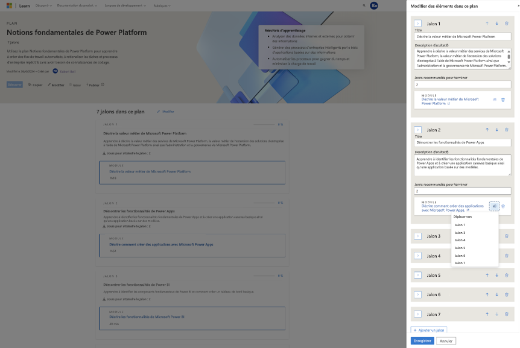Move Jalon 1 down with arrow icon
Screen dimensions: 520x348
pyautogui.click(x=497, y=24)
